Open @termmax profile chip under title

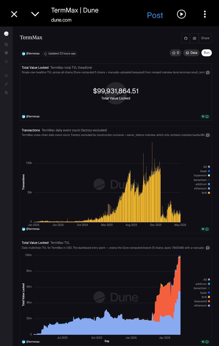tap(31, 54)
